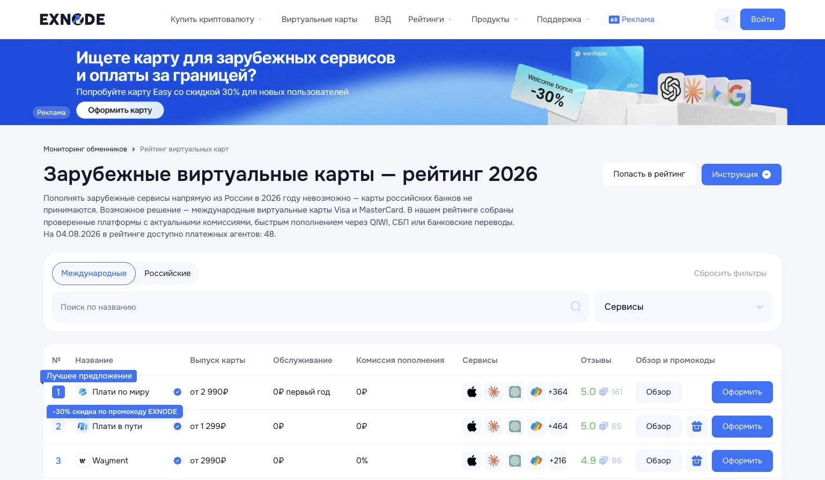Show +464 more services for Плати в пути
Image resolution: width=825 pixels, height=480 pixels.
click(x=558, y=426)
